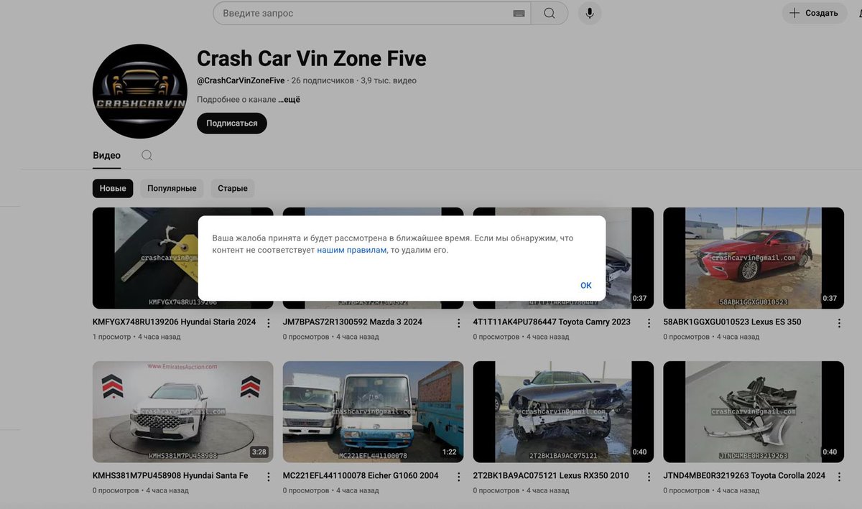Select the Старые filter chip

233,188
